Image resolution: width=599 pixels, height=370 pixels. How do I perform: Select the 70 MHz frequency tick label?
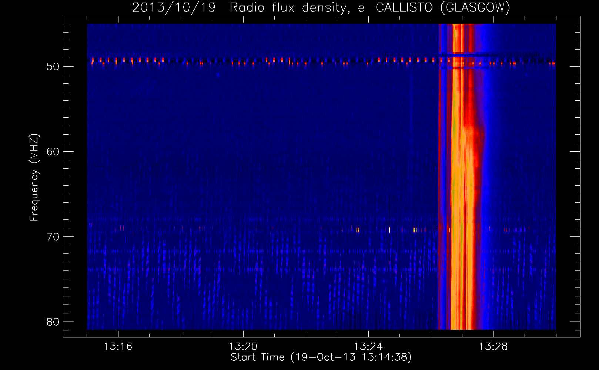point(53,237)
